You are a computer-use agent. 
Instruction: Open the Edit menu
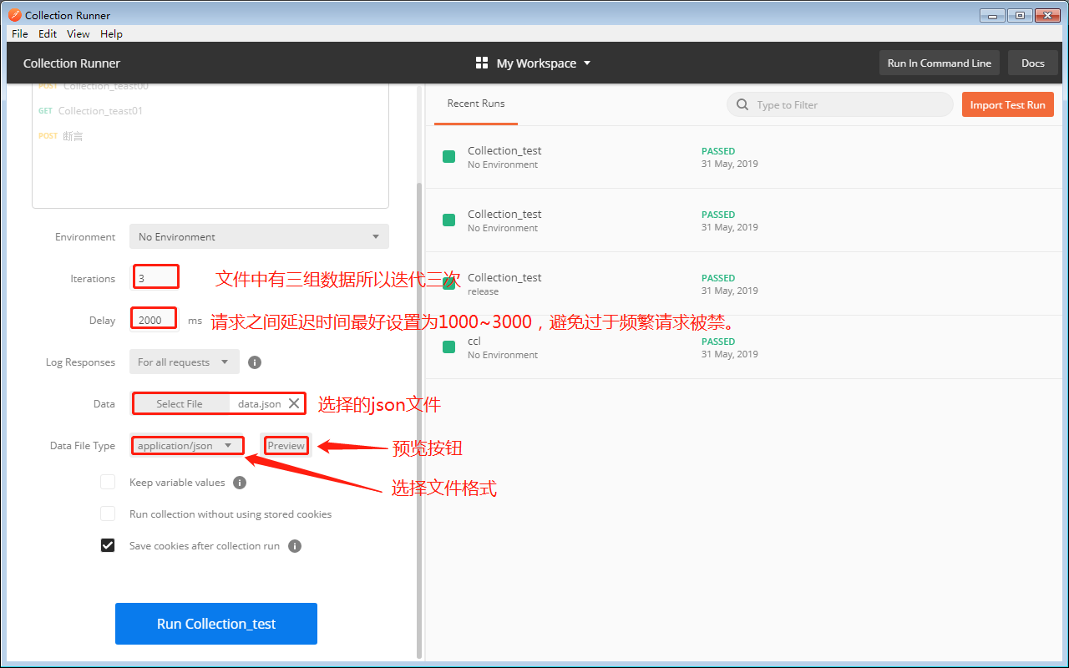coord(48,34)
